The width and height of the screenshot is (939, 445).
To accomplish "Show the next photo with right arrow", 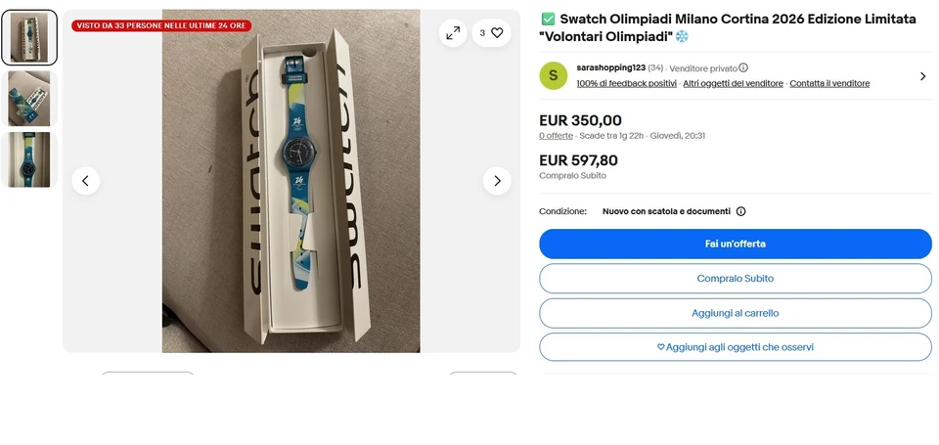I will click(x=497, y=181).
